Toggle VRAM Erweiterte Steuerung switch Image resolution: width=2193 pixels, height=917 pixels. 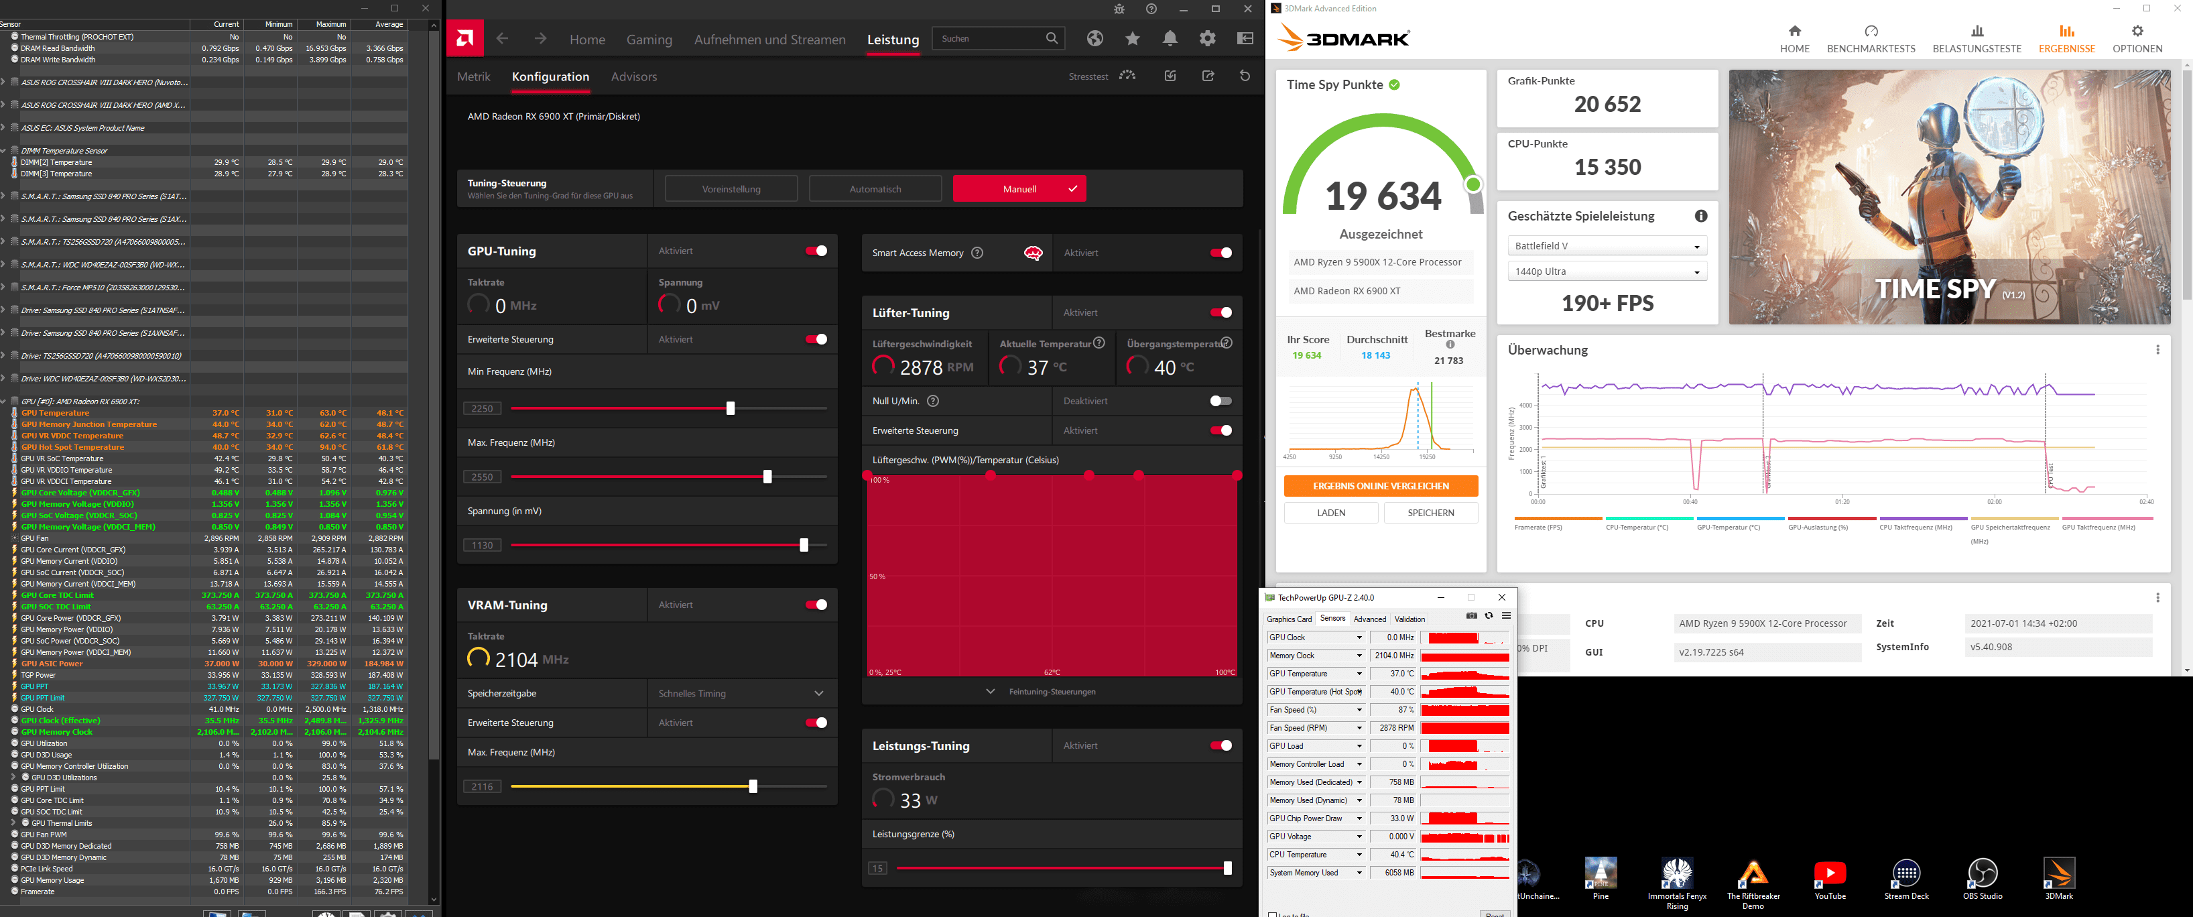(x=816, y=723)
